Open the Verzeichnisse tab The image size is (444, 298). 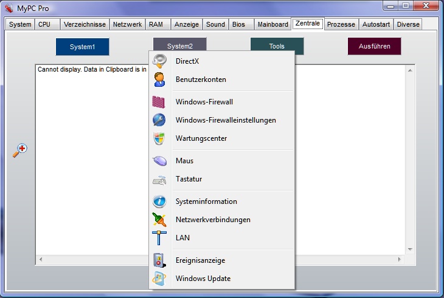(85, 24)
